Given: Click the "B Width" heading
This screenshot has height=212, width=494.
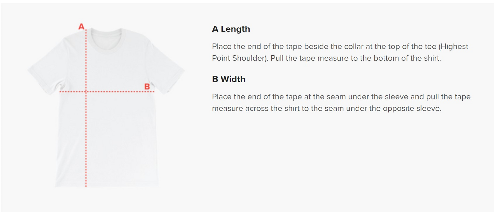Looking at the screenshot, I should (229, 79).
